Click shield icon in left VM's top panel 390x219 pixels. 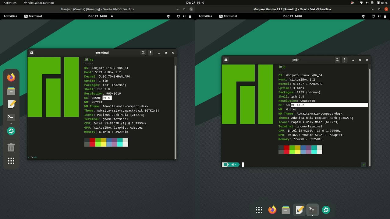coord(168,16)
